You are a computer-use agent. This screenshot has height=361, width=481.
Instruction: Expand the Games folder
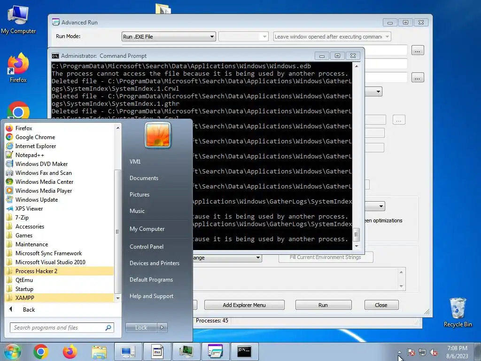click(x=59, y=235)
